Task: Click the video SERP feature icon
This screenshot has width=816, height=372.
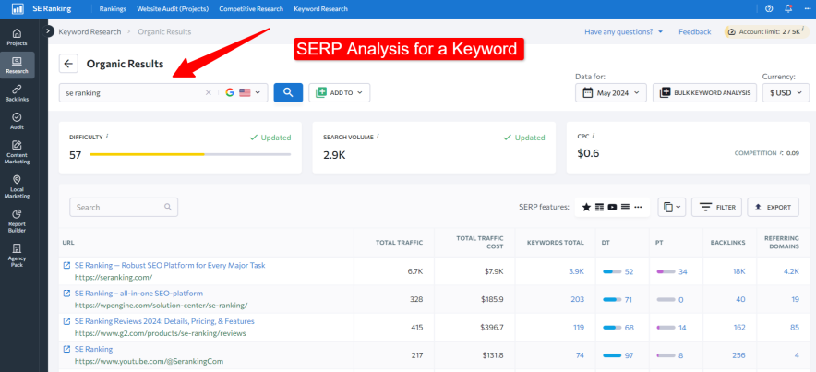Action: pyautogui.click(x=613, y=207)
